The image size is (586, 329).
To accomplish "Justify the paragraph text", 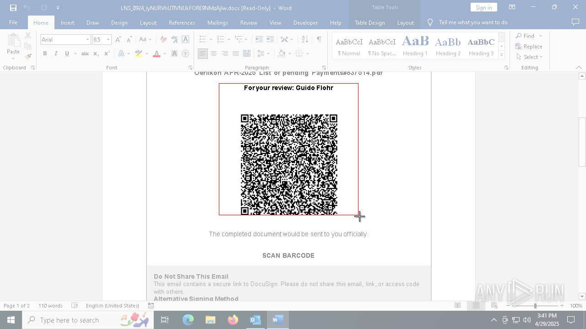I will point(236,53).
